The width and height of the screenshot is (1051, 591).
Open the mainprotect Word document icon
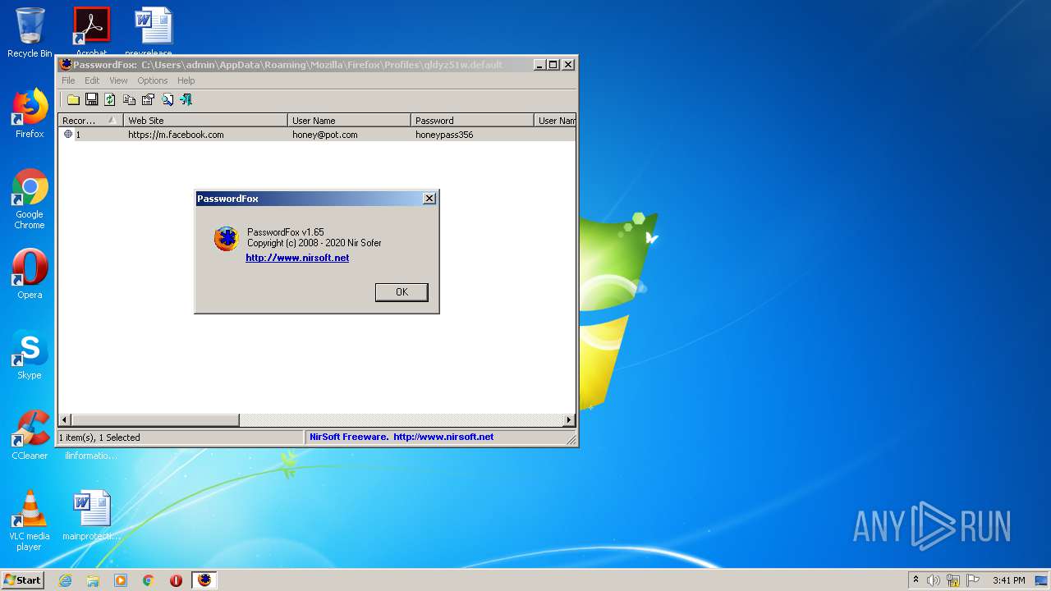point(91,515)
